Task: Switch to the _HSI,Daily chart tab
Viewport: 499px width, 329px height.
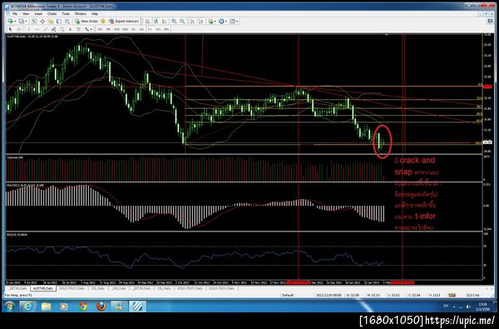Action: point(119,288)
